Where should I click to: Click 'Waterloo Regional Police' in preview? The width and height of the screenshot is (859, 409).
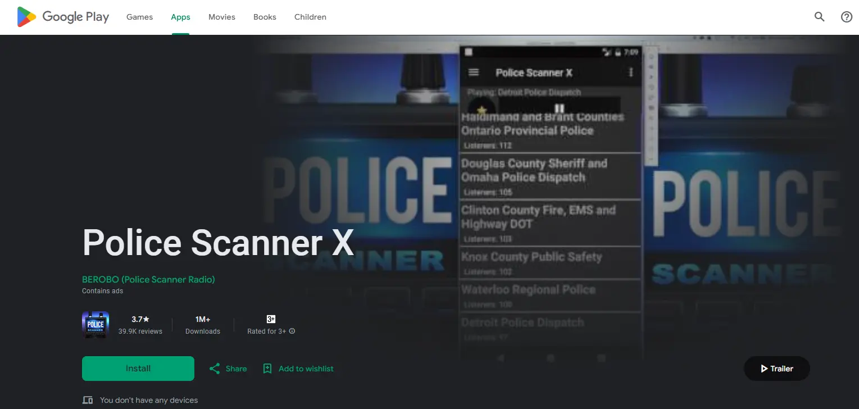click(528, 290)
